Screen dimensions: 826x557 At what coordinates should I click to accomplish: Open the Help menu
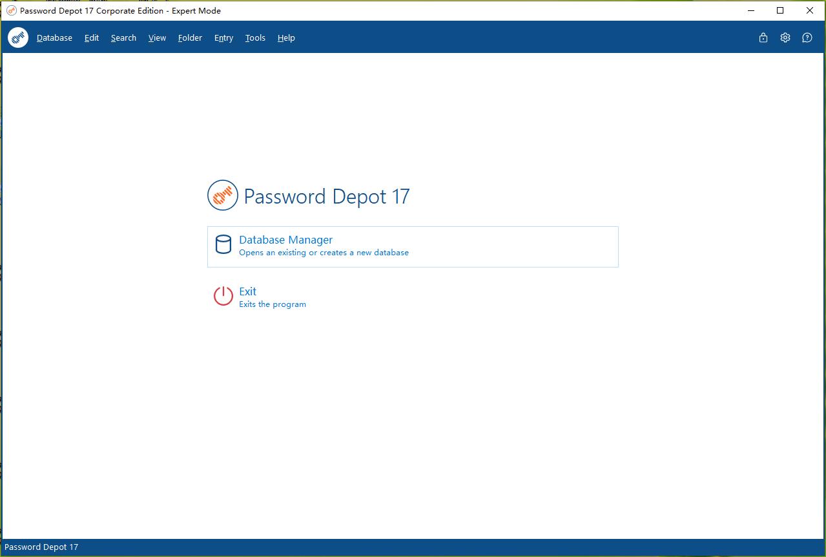coord(286,37)
